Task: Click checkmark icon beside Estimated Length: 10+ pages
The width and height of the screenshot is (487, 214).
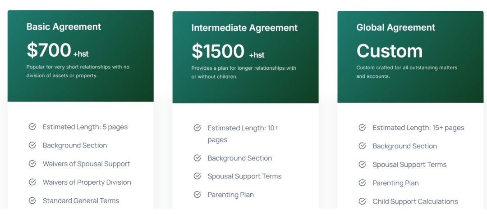Action: (197, 128)
